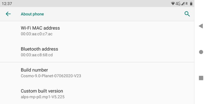Screen dimensions: 208x104
Task: Select the Bluetooth address entry
Action: 40,49
